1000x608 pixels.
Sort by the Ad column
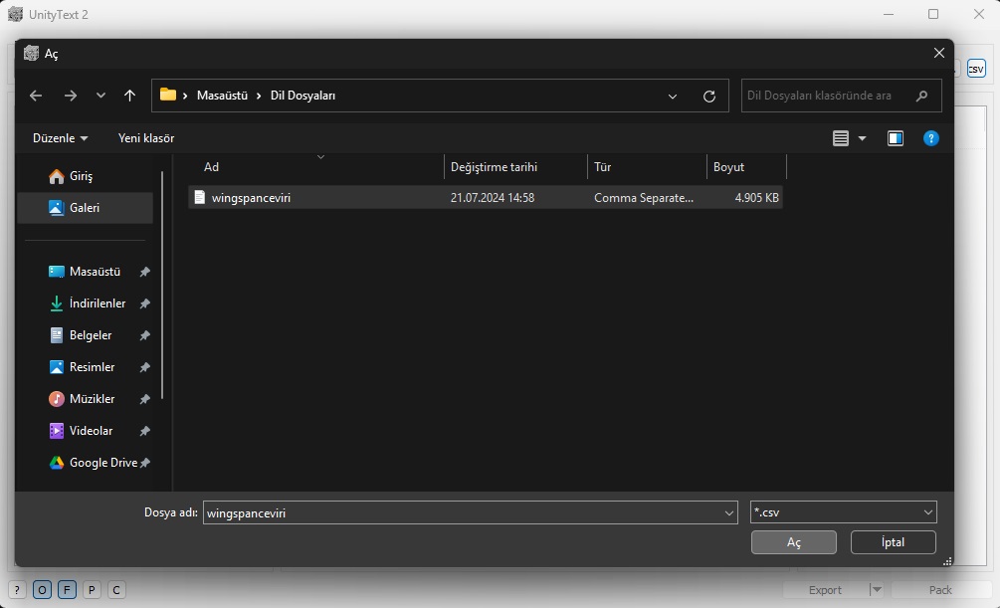click(x=320, y=167)
